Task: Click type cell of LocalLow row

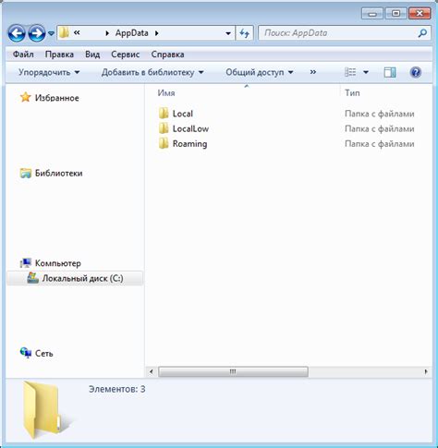Action: coord(379,129)
